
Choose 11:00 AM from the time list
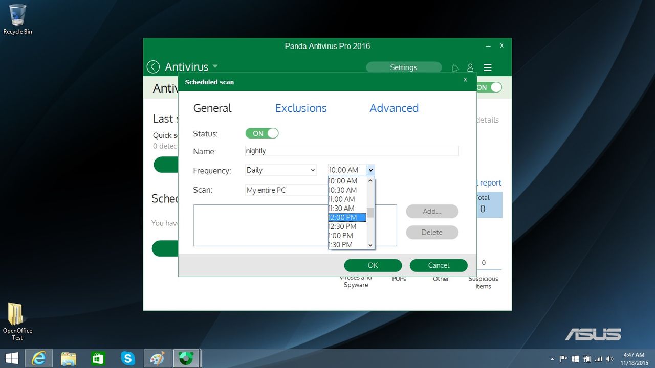click(347, 199)
